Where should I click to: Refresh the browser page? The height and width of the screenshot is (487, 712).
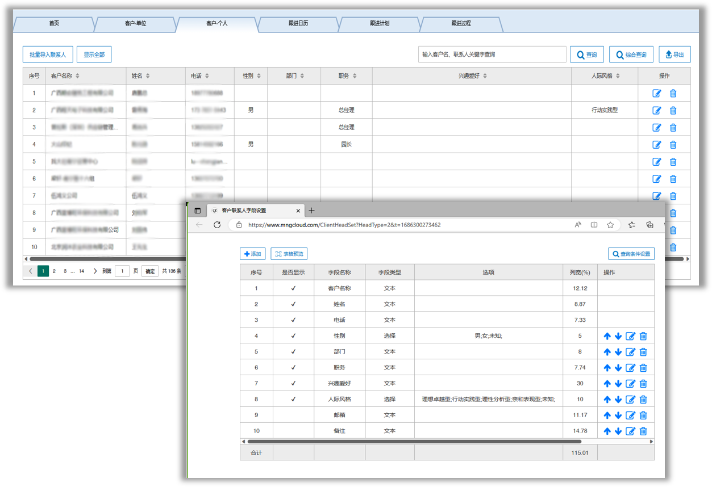(x=216, y=225)
